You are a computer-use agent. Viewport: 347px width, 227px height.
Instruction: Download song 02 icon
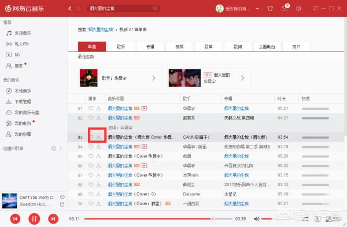pyautogui.click(x=98, y=118)
